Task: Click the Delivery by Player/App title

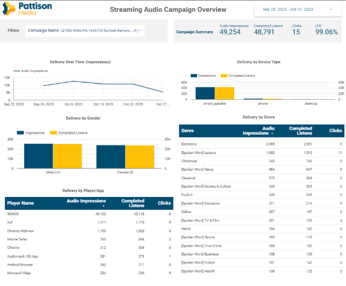Action: point(83,191)
